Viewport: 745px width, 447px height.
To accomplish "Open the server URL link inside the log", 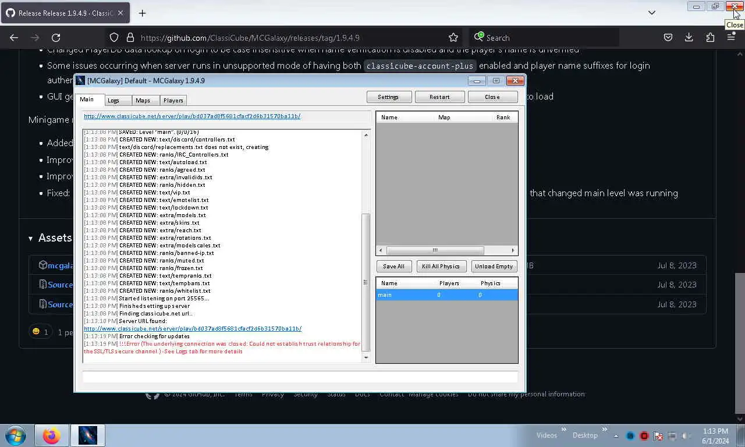I will tap(193, 328).
